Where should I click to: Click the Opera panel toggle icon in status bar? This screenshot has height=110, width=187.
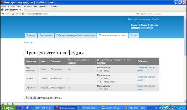3,104
